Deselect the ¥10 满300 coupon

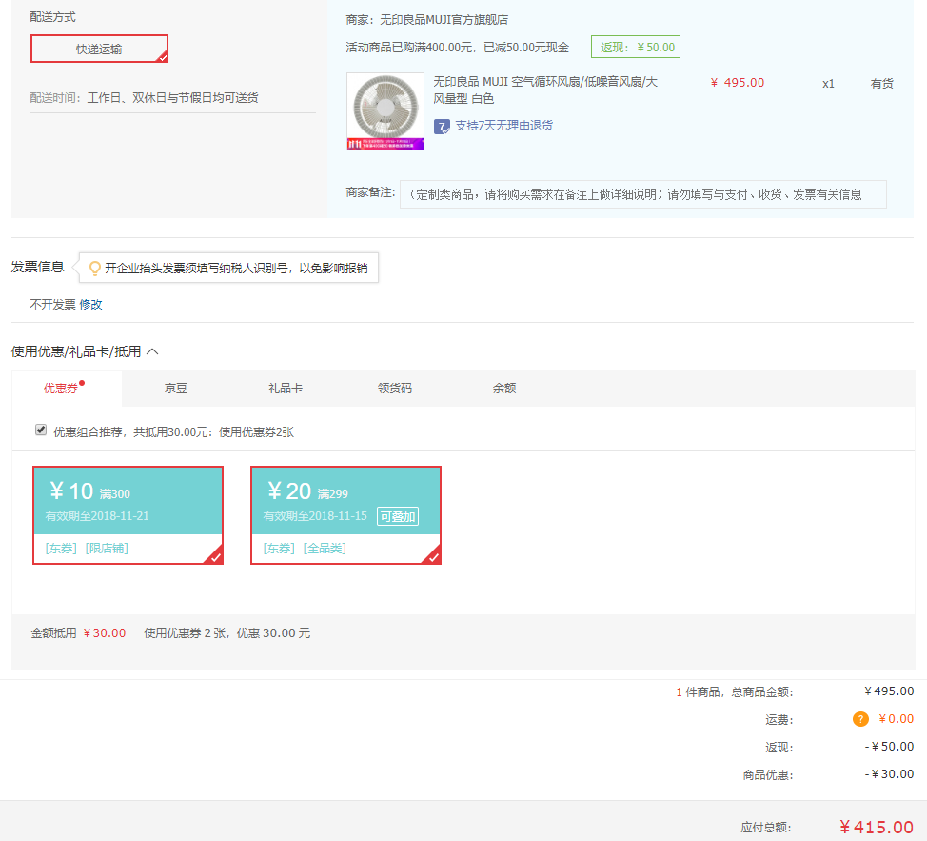[128, 515]
